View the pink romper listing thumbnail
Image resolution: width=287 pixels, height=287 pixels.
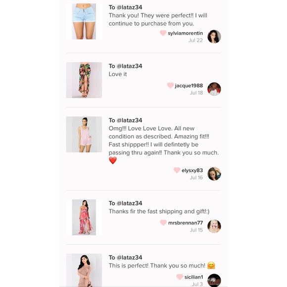(84, 135)
